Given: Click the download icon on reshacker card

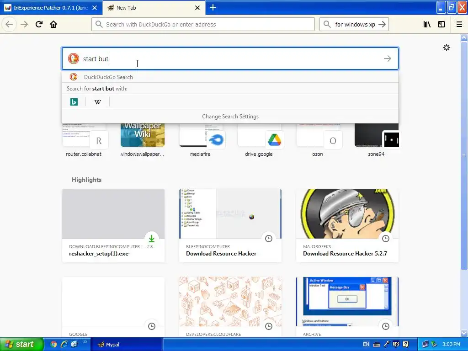Looking at the screenshot, I should pos(152,239).
